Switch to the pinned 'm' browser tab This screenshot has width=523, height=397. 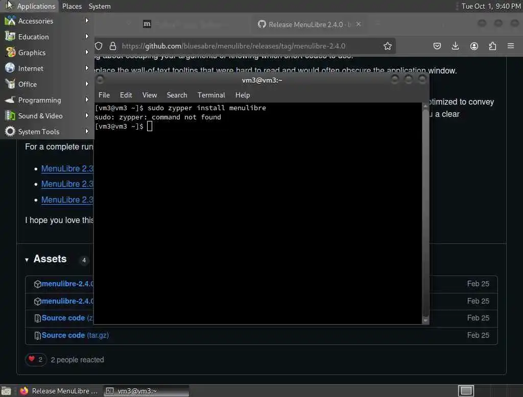tap(147, 24)
